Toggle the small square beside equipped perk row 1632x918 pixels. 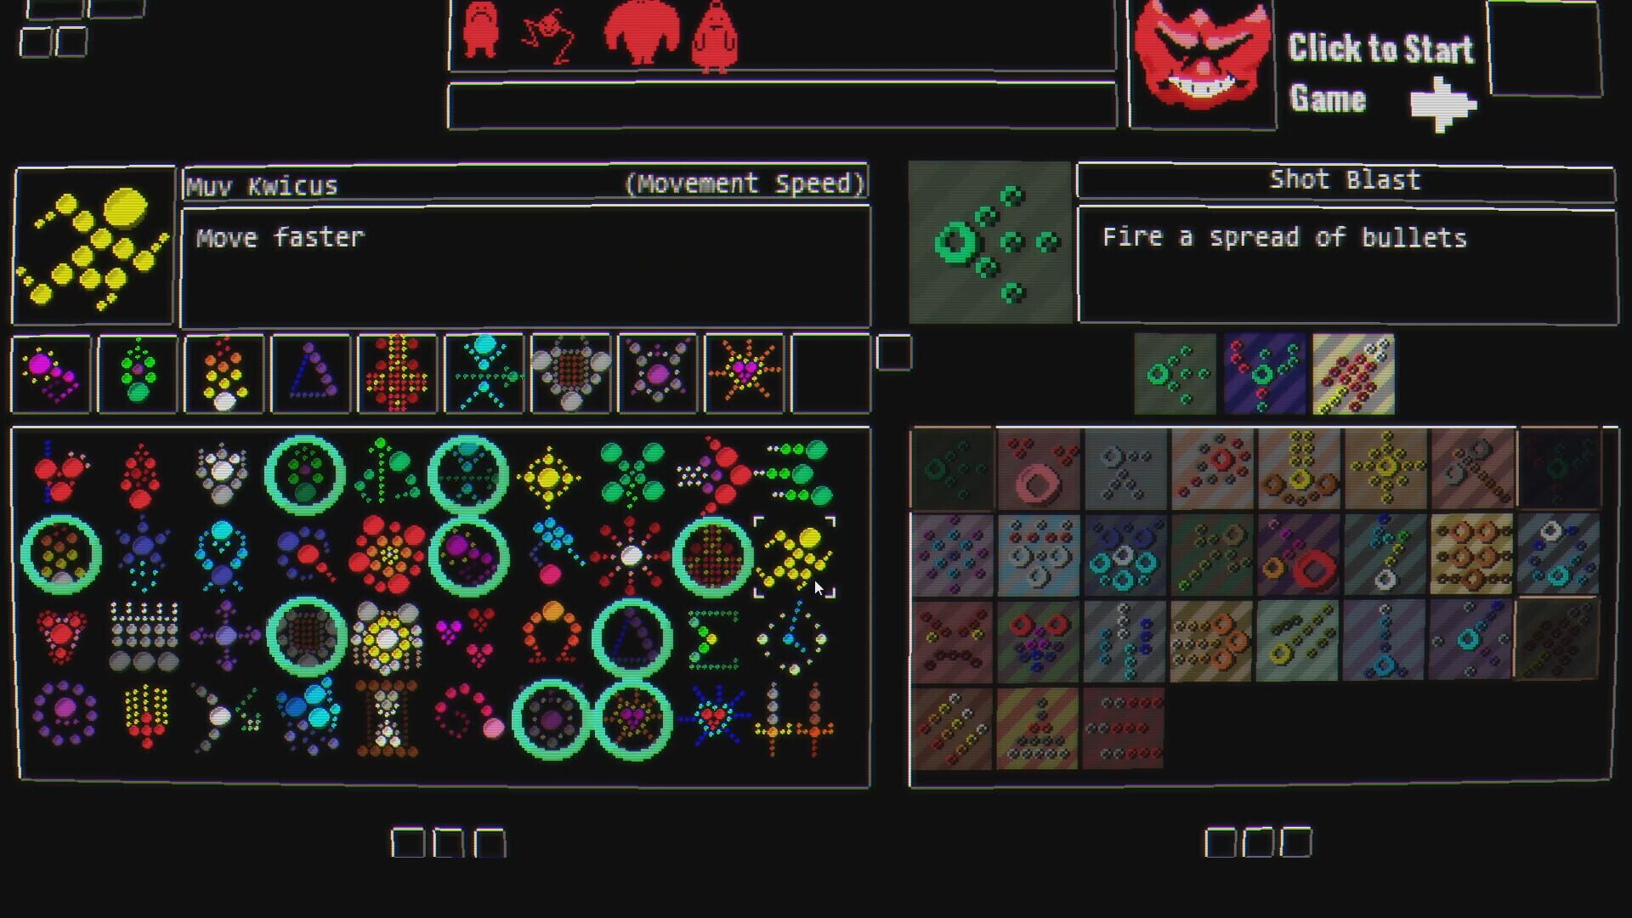tap(893, 352)
